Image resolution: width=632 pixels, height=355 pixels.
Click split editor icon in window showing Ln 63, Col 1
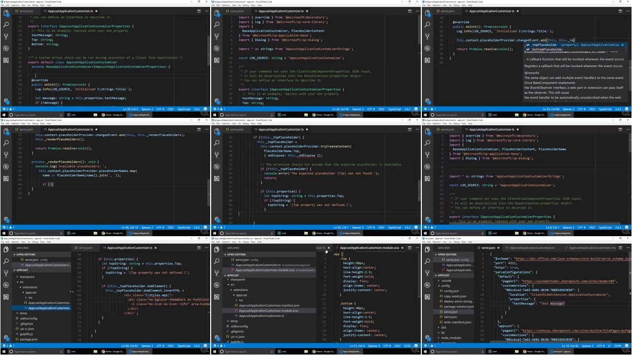[409, 130]
